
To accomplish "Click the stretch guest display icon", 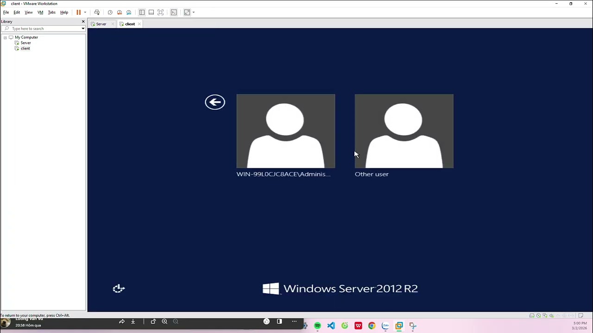I will click(x=187, y=12).
